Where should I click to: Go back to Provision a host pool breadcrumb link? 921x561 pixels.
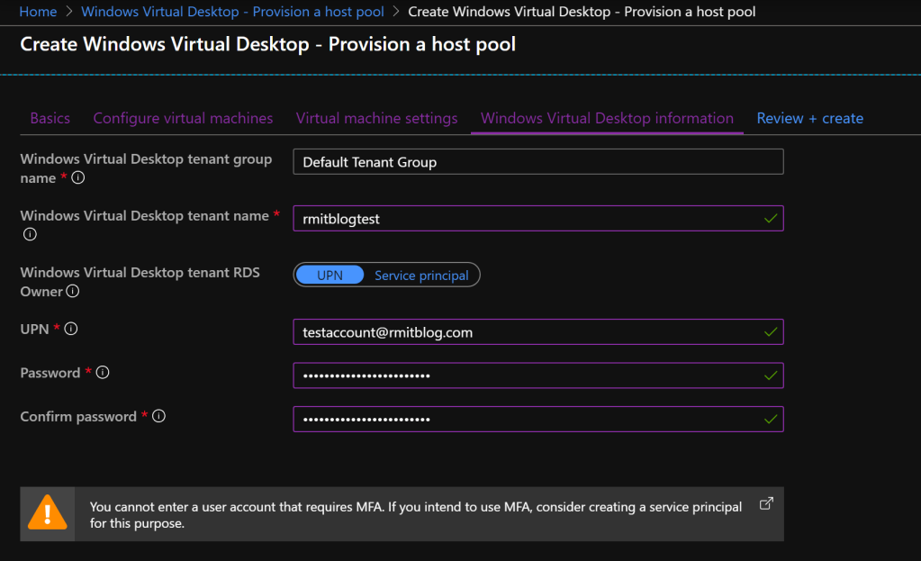[232, 12]
